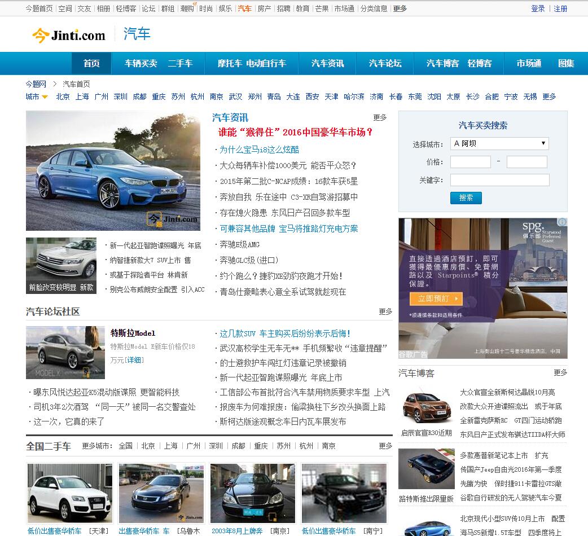Screen dimensions: 588x536
Task: Open the 摩托车 navigation item
Action: coord(230,63)
